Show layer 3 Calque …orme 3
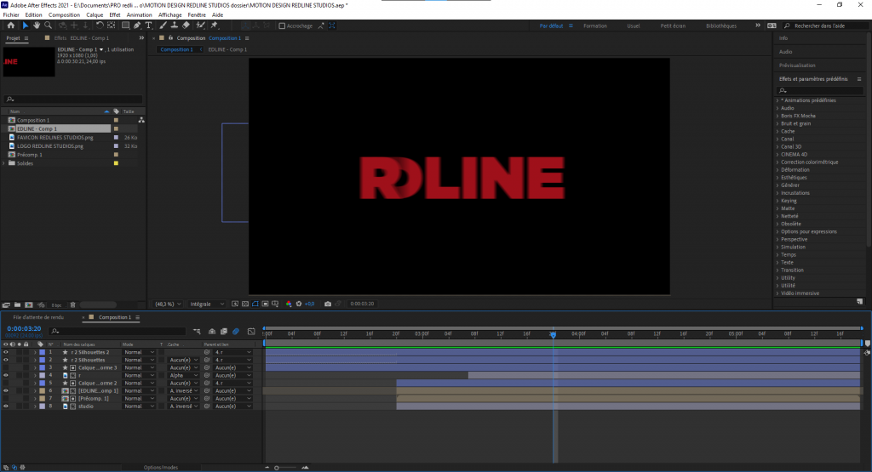The height and width of the screenshot is (472, 872). 6,367
